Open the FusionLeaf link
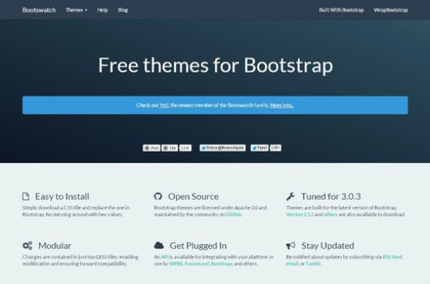 click(196, 264)
